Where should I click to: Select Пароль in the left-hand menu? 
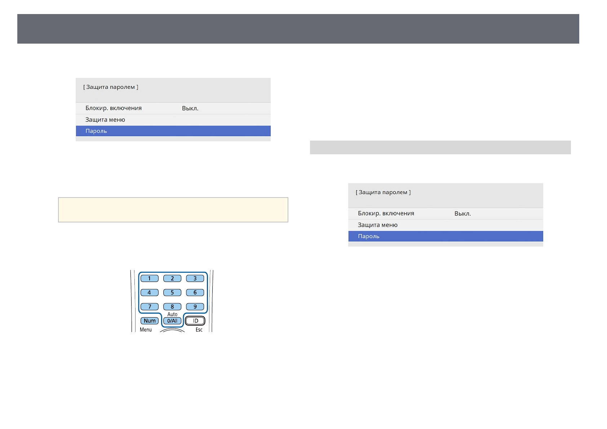click(173, 131)
